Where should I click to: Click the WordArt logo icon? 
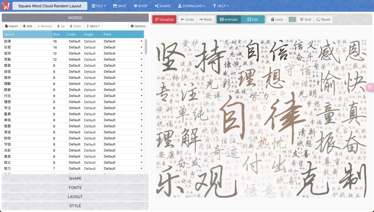(5, 6)
